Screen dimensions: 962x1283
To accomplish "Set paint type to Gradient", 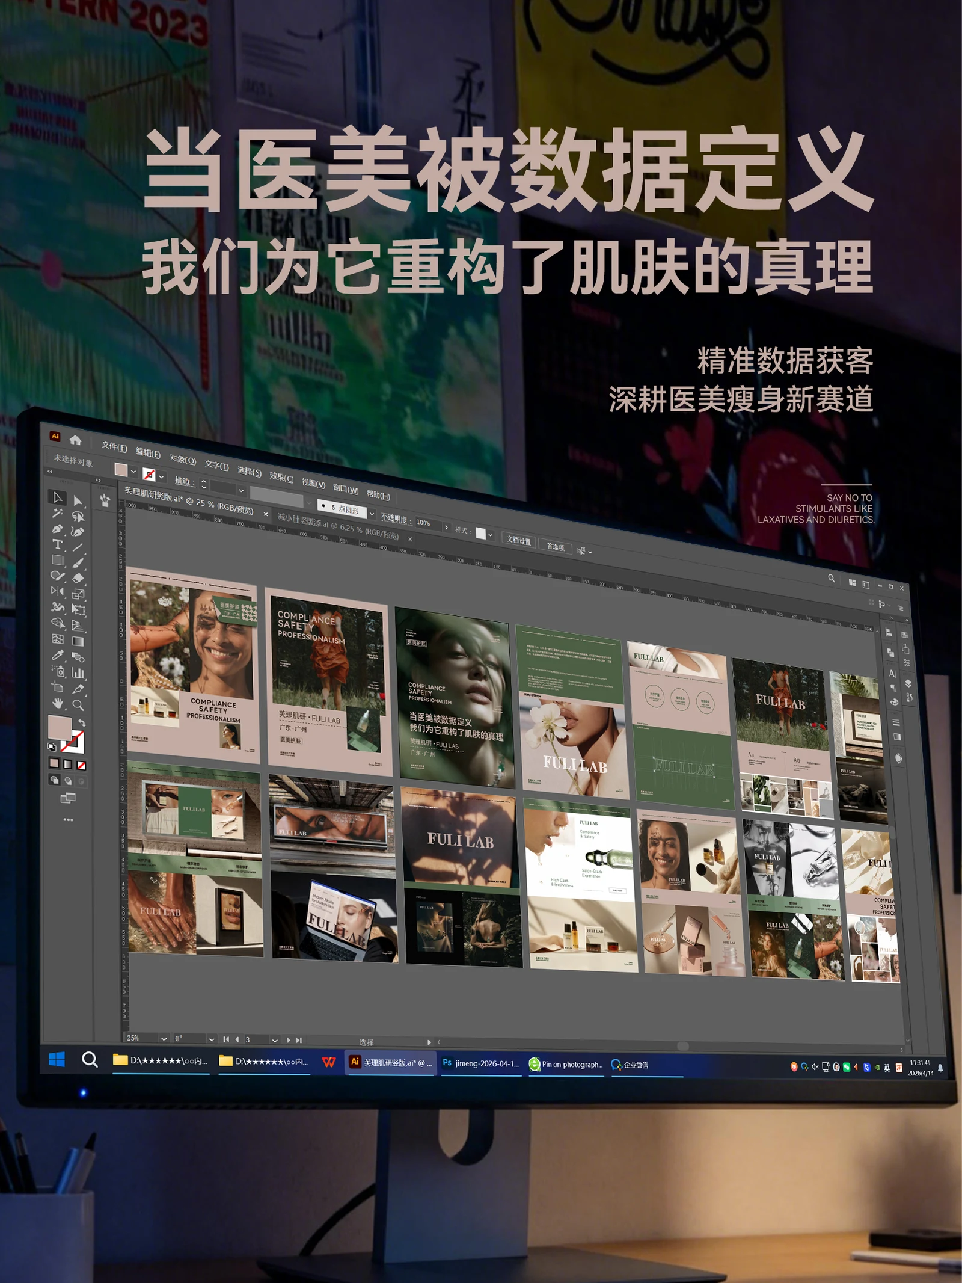I will 68,765.
